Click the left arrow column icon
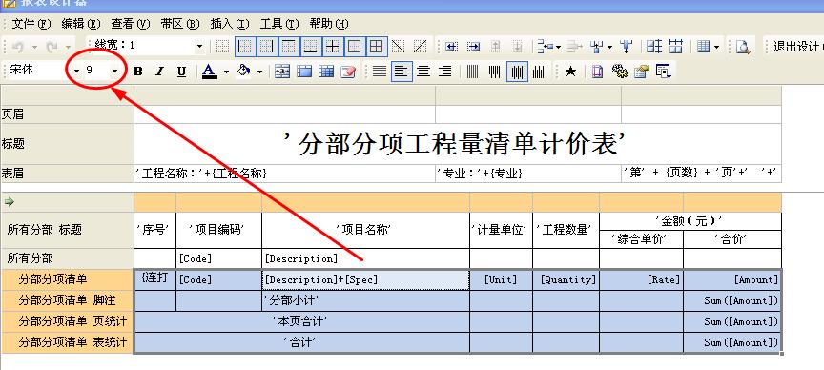This screenshot has height=370, width=824. (451, 47)
